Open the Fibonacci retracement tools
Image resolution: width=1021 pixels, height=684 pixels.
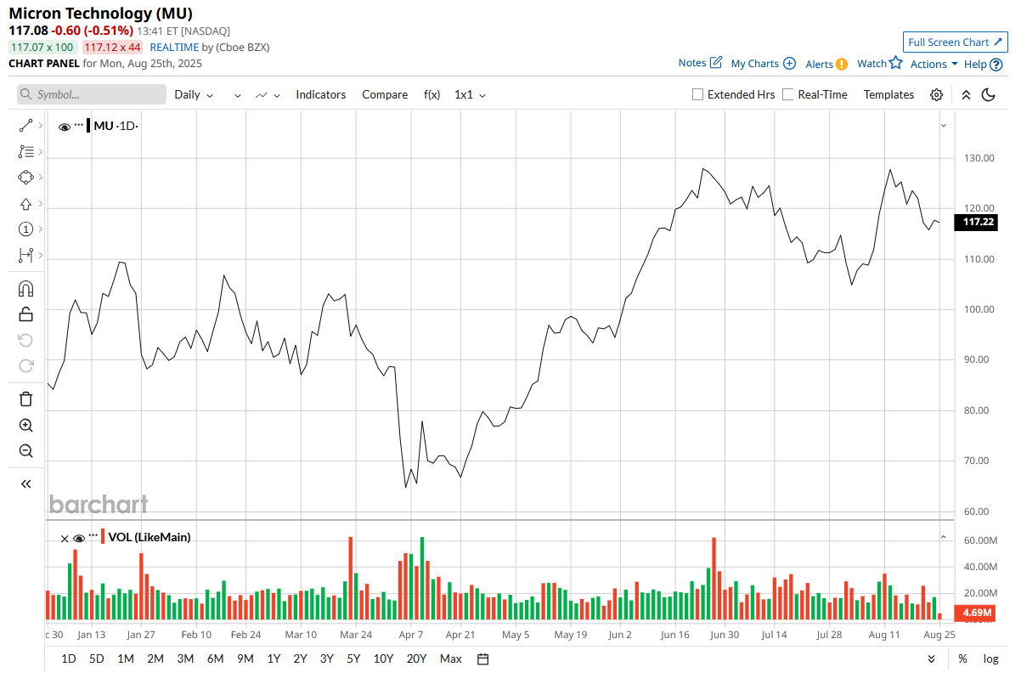[25, 152]
